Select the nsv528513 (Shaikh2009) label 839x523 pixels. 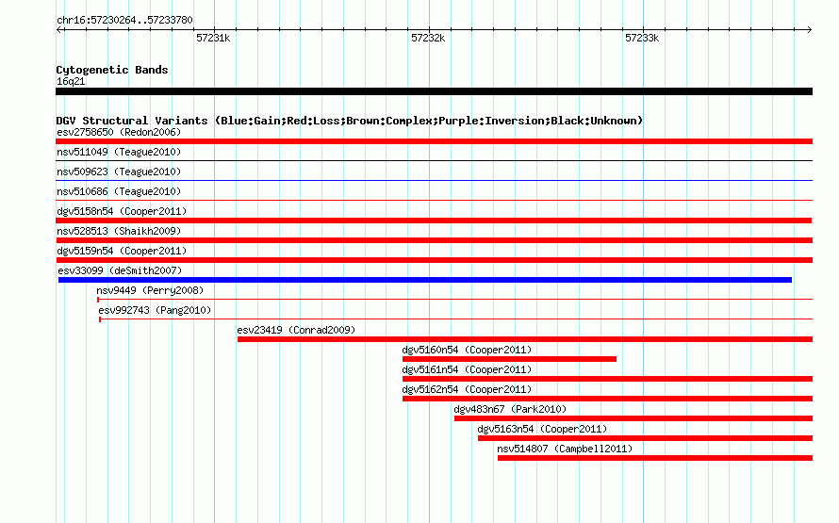[x=119, y=231]
